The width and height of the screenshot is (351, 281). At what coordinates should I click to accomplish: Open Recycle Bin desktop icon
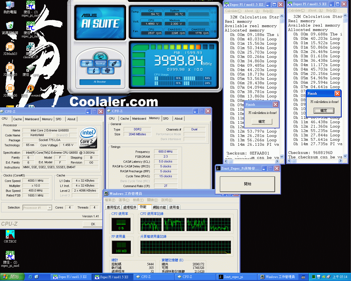pos(10,28)
